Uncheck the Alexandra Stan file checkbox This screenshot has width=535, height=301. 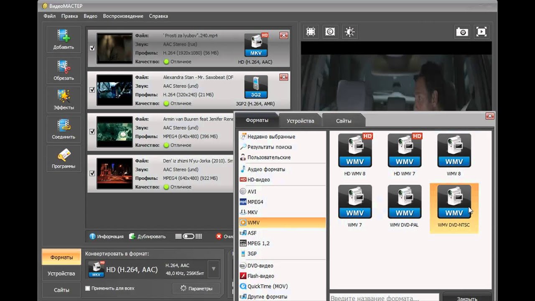(x=92, y=90)
